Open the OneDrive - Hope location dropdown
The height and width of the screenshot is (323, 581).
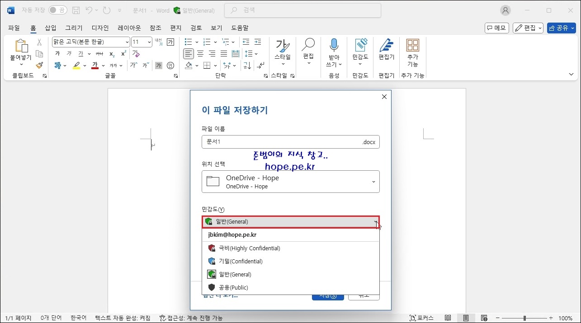[291, 182]
